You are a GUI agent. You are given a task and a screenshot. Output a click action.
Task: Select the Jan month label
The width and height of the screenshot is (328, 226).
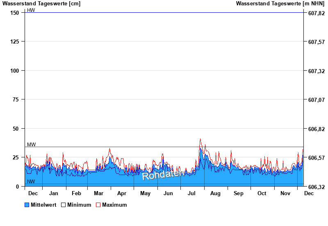click(x=53, y=193)
